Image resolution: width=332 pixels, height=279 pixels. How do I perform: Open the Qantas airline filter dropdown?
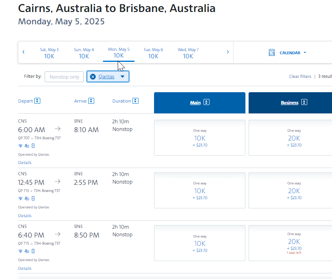click(x=123, y=77)
